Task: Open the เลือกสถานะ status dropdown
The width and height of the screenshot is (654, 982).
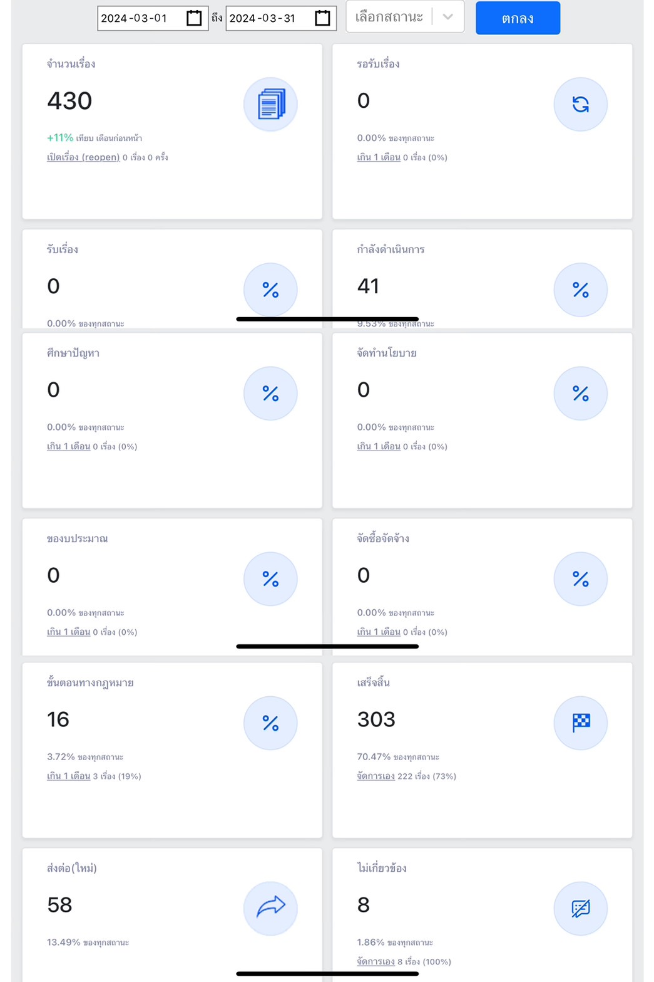Action: 389,17
